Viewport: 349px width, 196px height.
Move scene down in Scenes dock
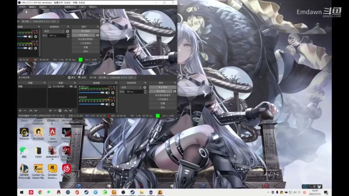36,111
